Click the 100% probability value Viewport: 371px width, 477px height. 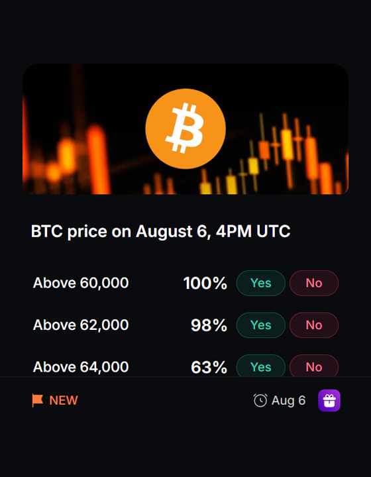[205, 284]
